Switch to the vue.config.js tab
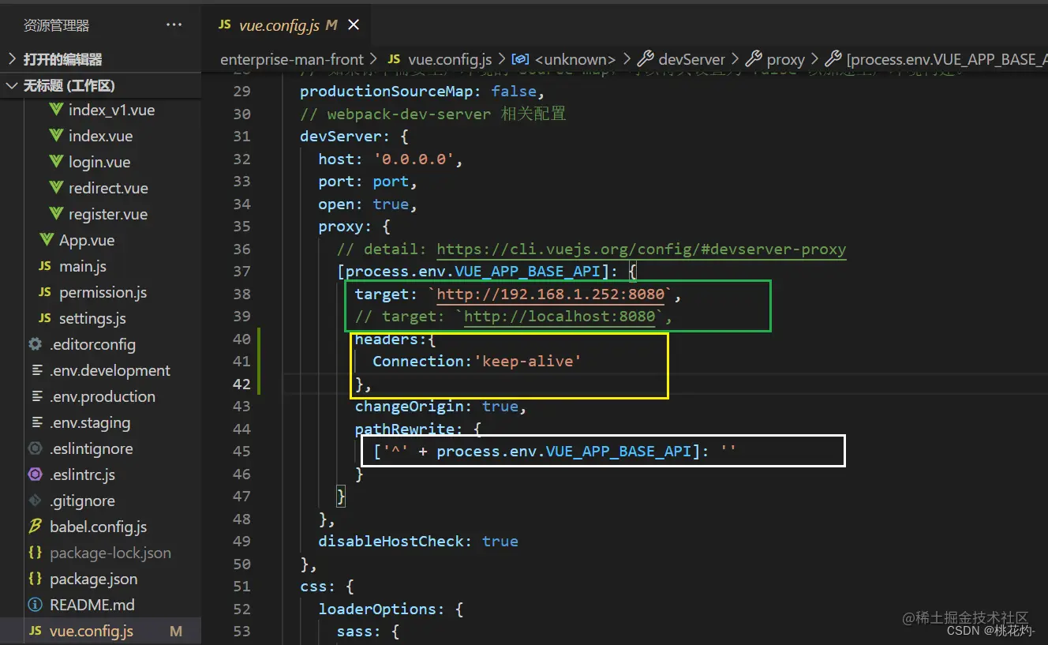This screenshot has height=645, width=1048. point(289,25)
